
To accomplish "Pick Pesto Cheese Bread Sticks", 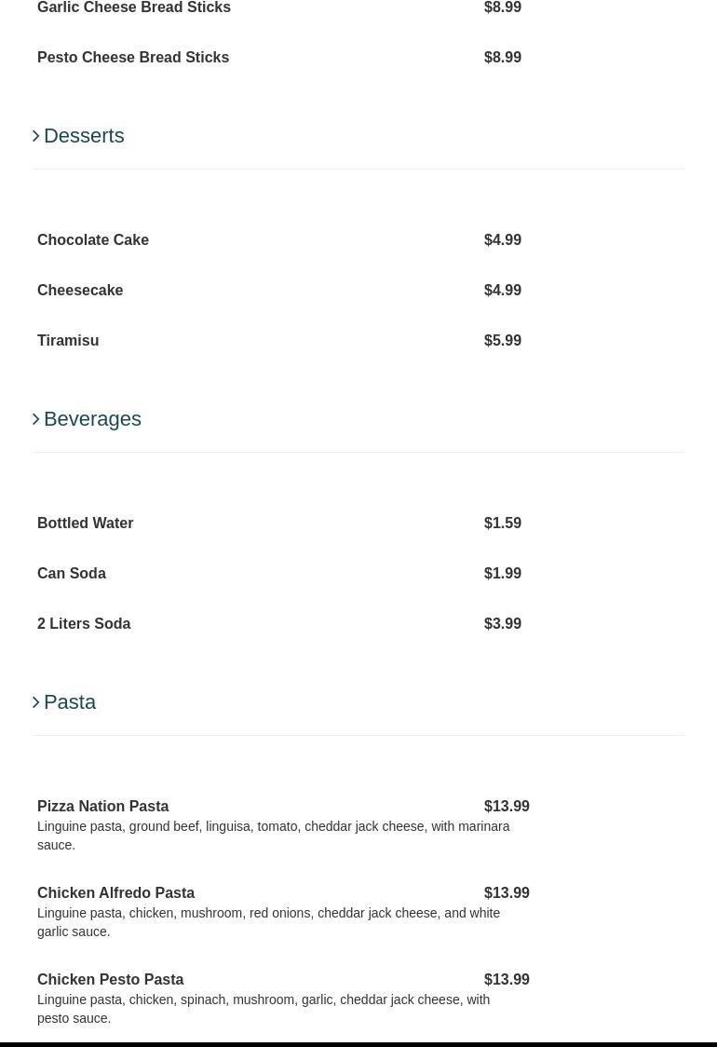I will (133, 58).
